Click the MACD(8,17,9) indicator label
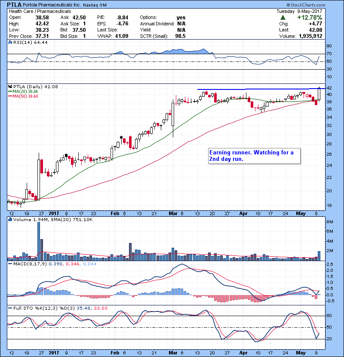This screenshot has width=344, height=357. (x=30, y=264)
